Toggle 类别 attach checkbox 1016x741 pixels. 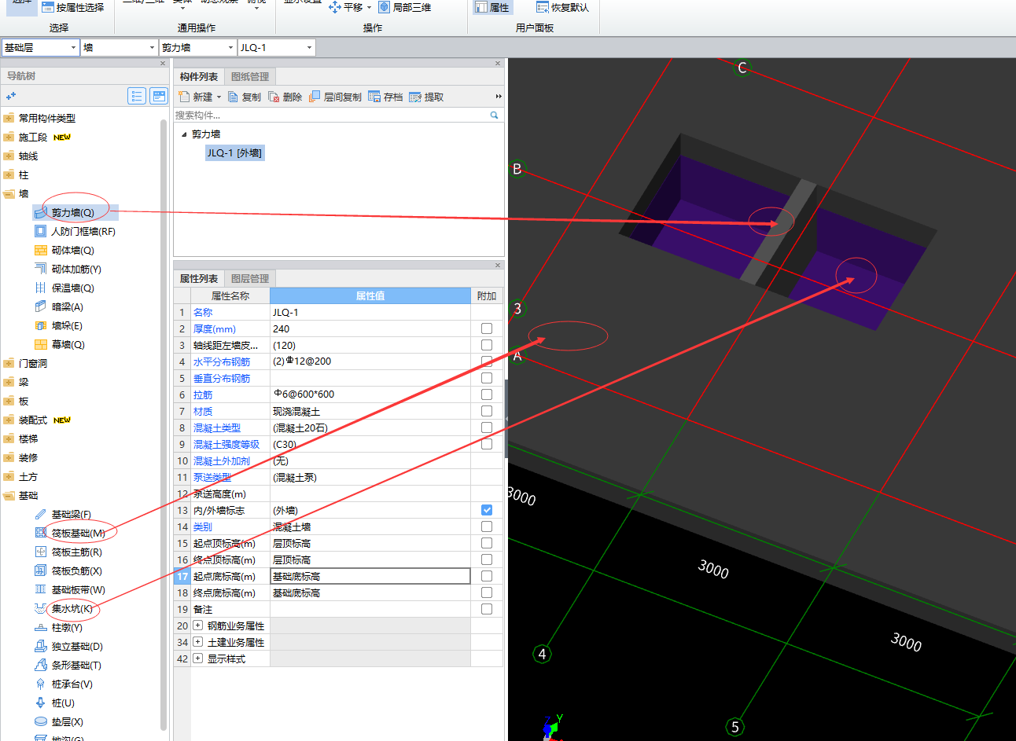(487, 526)
